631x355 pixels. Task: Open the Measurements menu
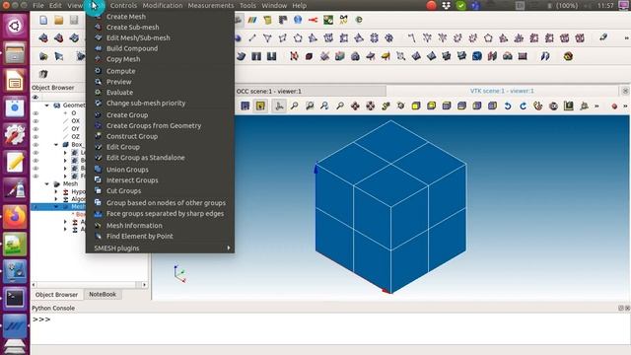click(x=210, y=6)
